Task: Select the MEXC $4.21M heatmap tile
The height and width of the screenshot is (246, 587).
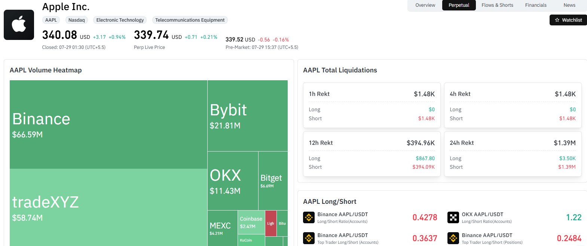Action: [223, 228]
